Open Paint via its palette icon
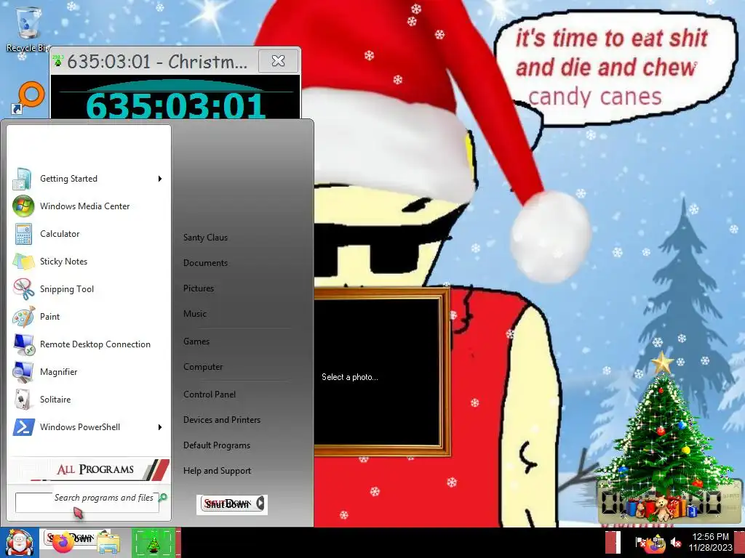Viewport: 745px width, 558px height. (x=23, y=317)
